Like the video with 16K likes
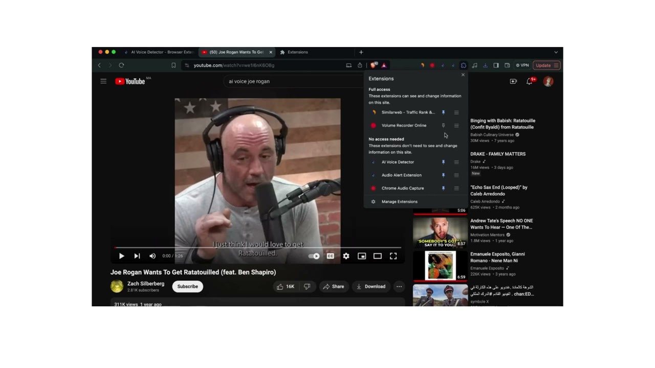 tap(286, 287)
